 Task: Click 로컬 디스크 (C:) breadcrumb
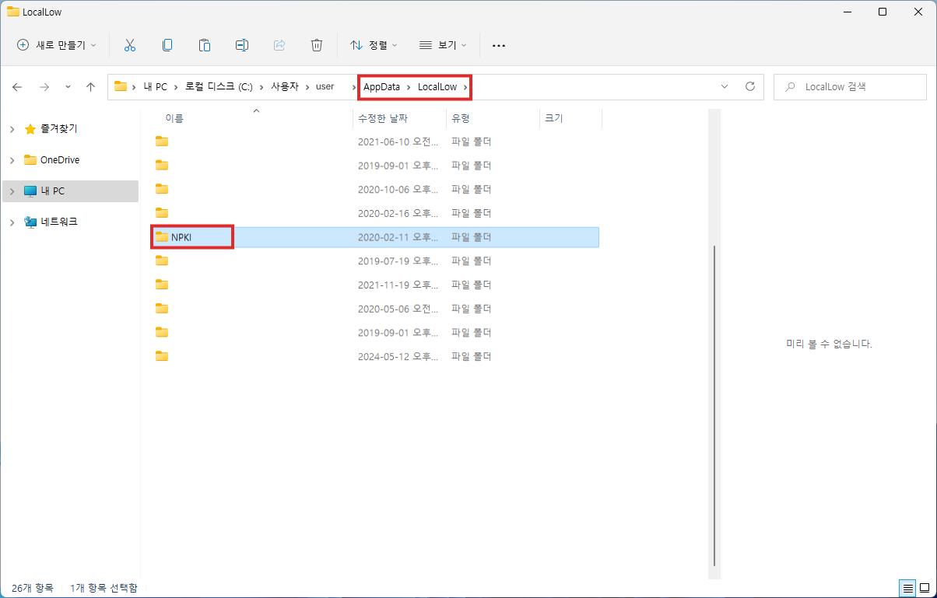point(219,86)
